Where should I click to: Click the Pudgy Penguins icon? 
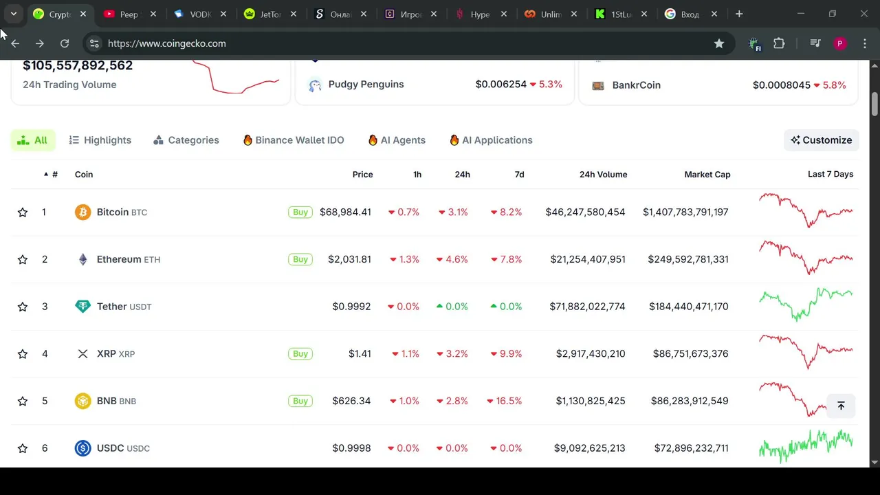pyautogui.click(x=315, y=85)
